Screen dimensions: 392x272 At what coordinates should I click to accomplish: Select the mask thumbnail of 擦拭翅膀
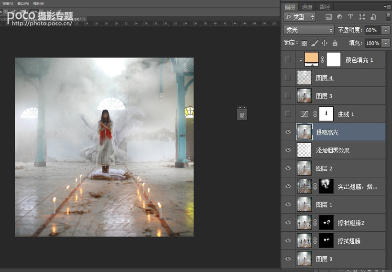[326, 240]
